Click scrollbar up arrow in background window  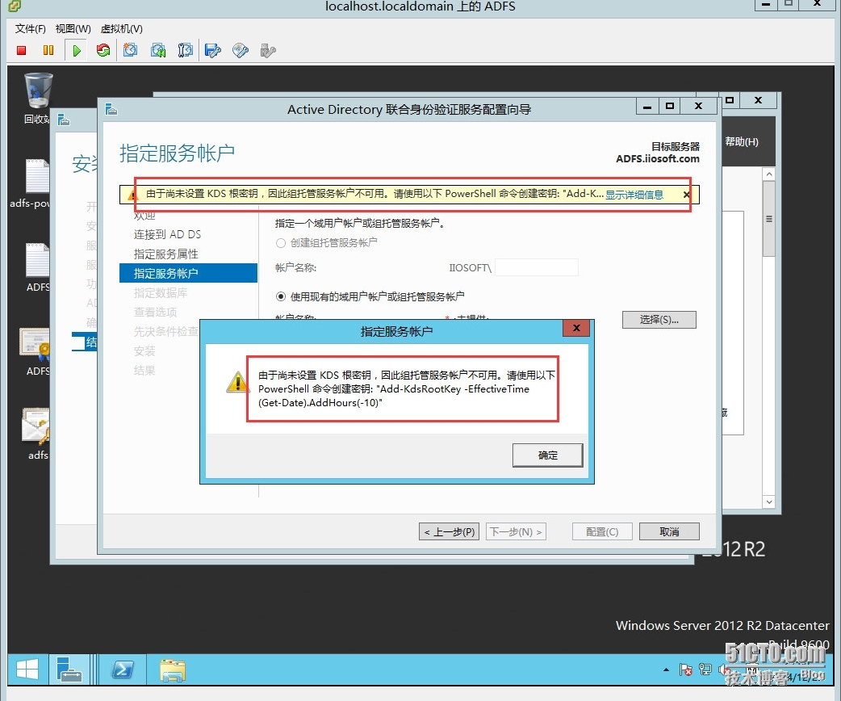coord(769,174)
